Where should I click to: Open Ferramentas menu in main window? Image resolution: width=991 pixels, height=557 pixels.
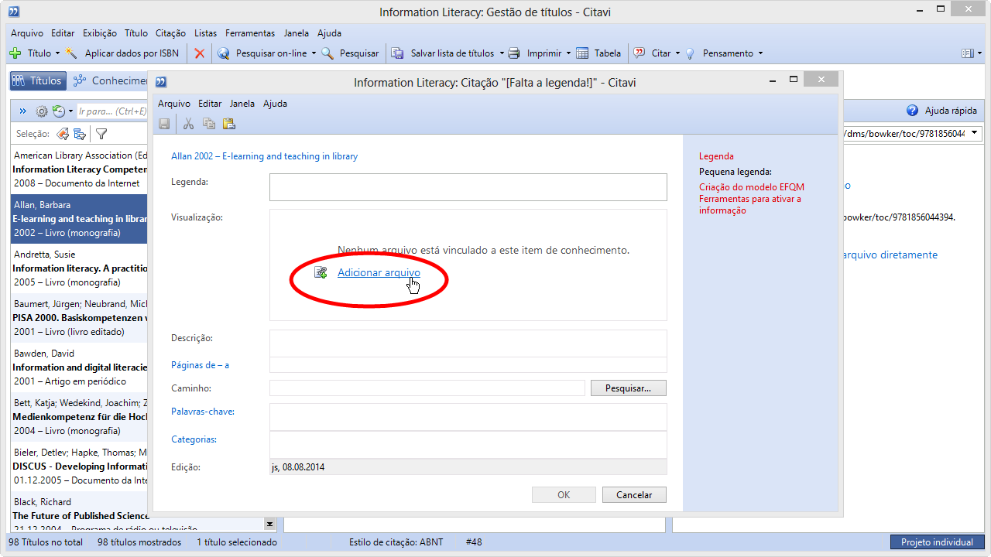click(x=250, y=33)
